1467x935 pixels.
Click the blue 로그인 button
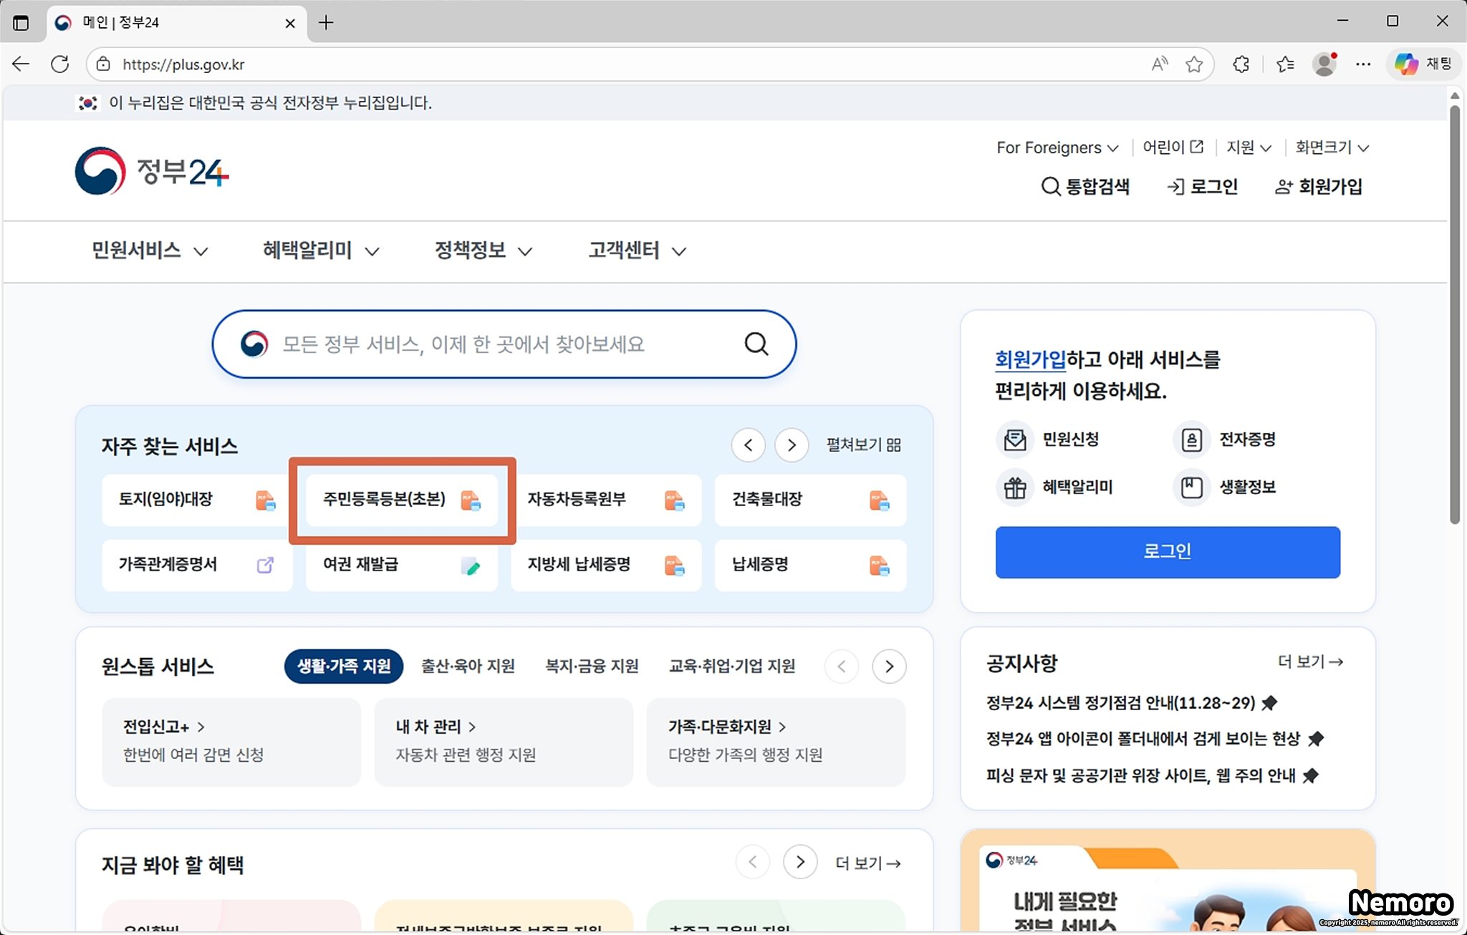pyautogui.click(x=1167, y=552)
